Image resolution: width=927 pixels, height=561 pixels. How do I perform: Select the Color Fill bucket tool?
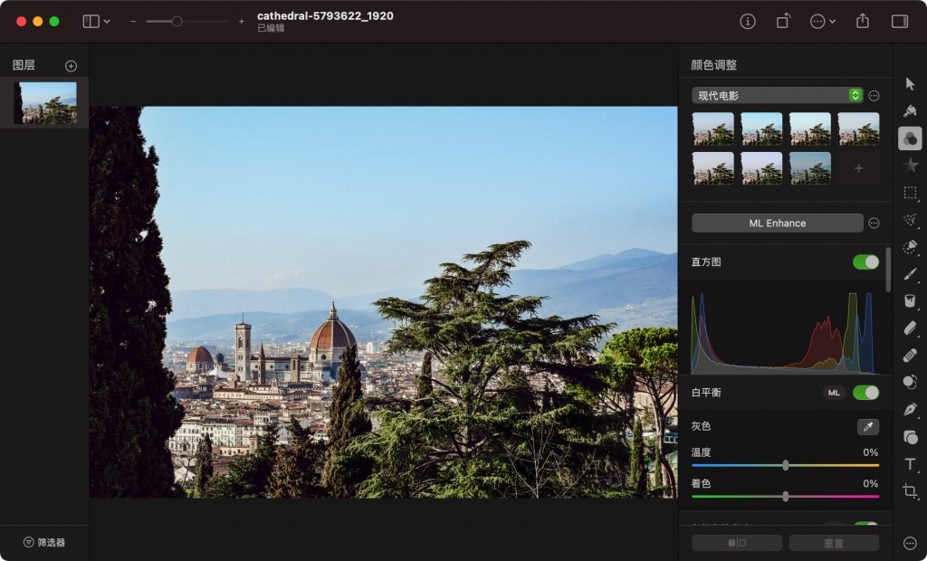pyautogui.click(x=910, y=301)
